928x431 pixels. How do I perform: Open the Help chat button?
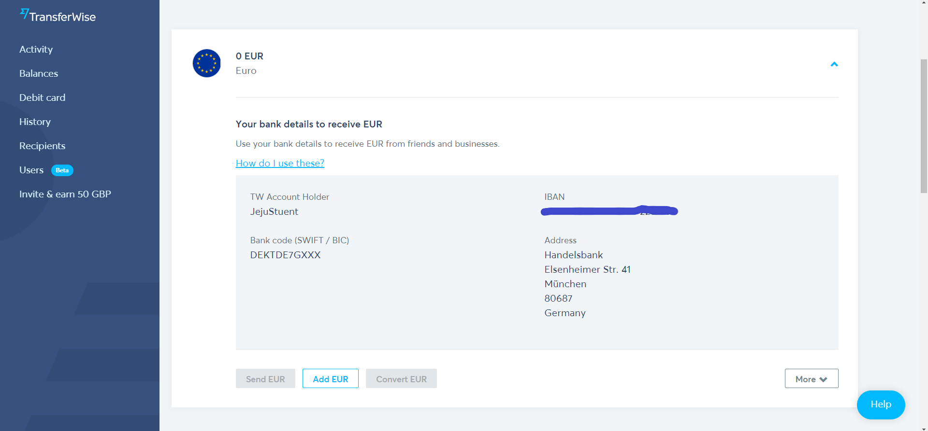881,404
